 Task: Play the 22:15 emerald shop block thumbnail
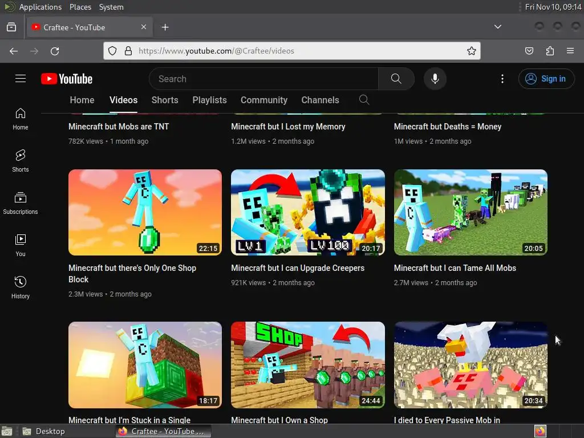tap(145, 212)
